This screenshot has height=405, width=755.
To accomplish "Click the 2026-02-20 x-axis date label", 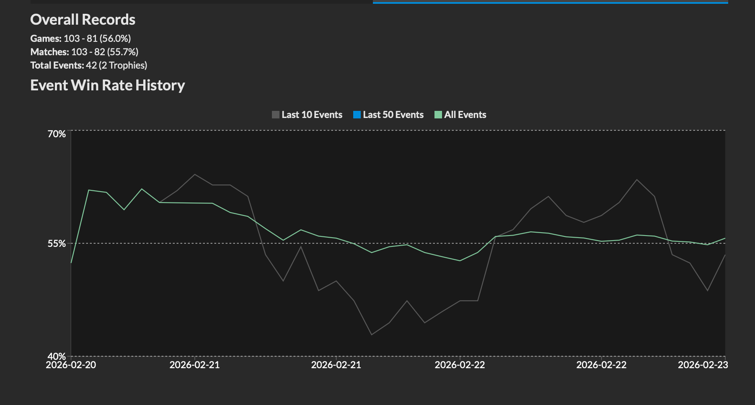I will coord(71,365).
